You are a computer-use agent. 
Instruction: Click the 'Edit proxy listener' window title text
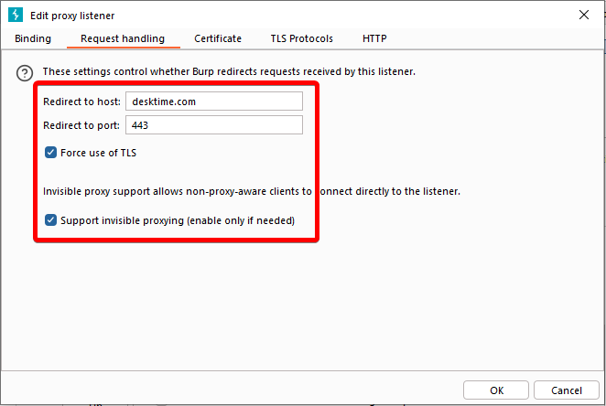point(73,16)
